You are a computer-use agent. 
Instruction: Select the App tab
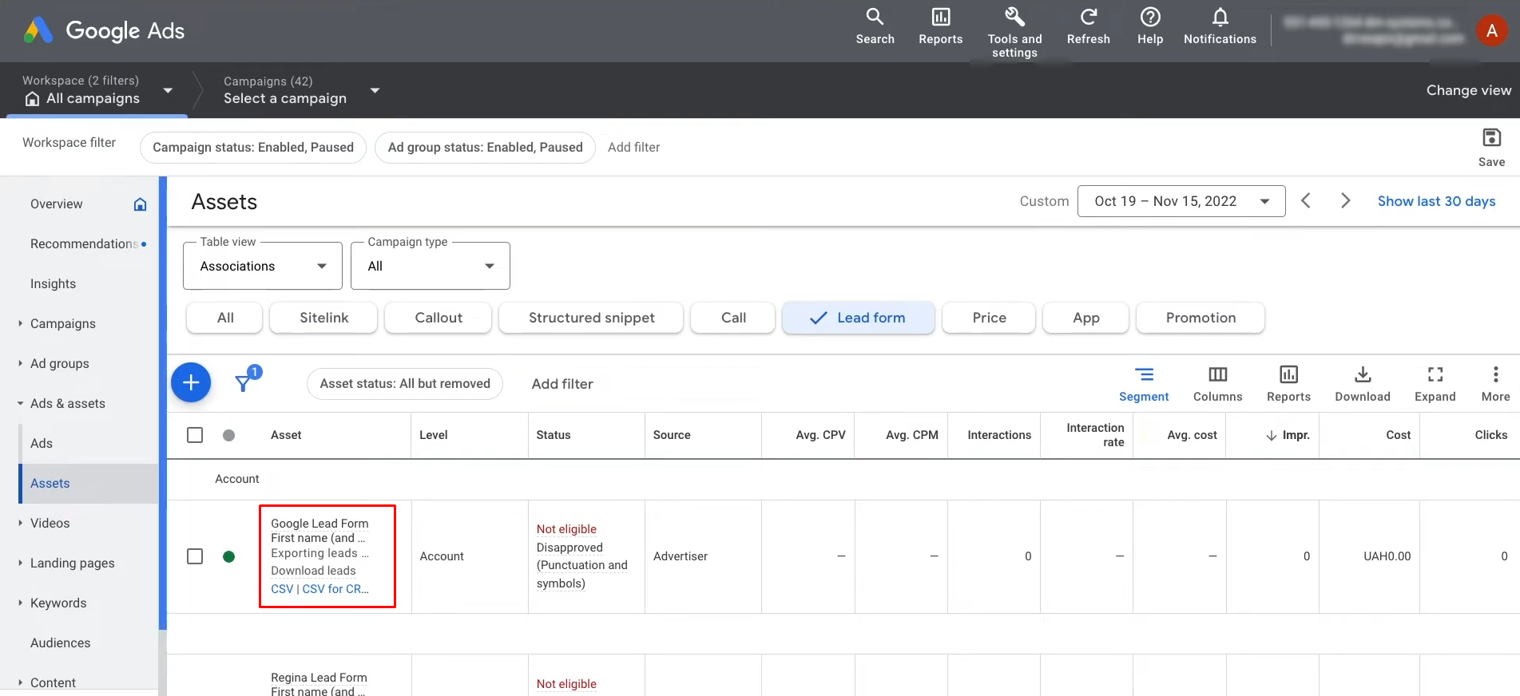(1086, 318)
